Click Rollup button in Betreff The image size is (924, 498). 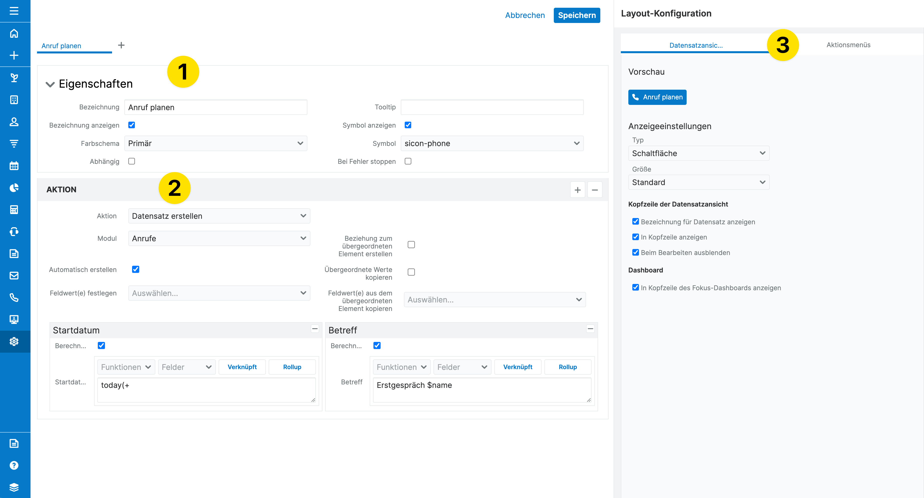click(x=568, y=367)
